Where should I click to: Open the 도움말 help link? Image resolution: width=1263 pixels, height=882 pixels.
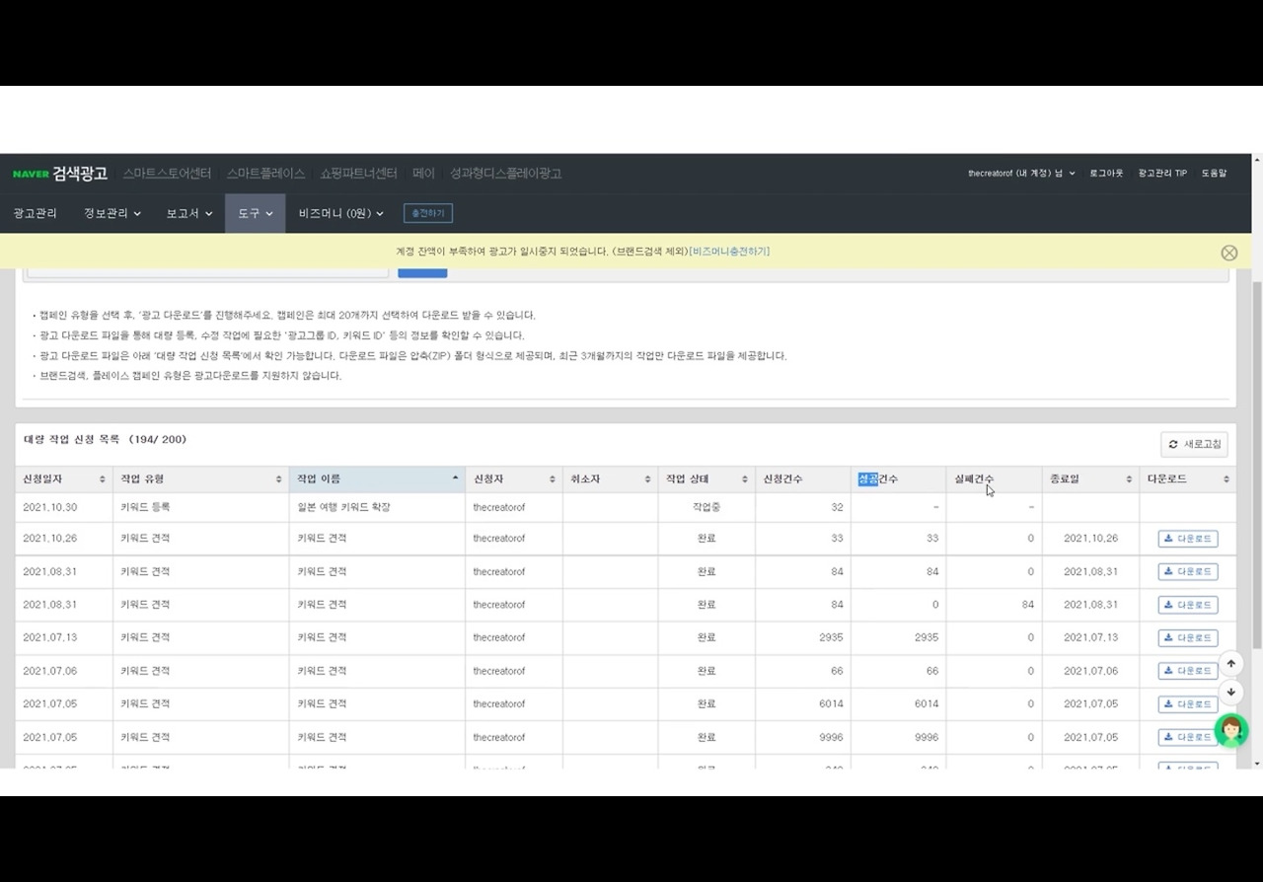pyautogui.click(x=1214, y=174)
